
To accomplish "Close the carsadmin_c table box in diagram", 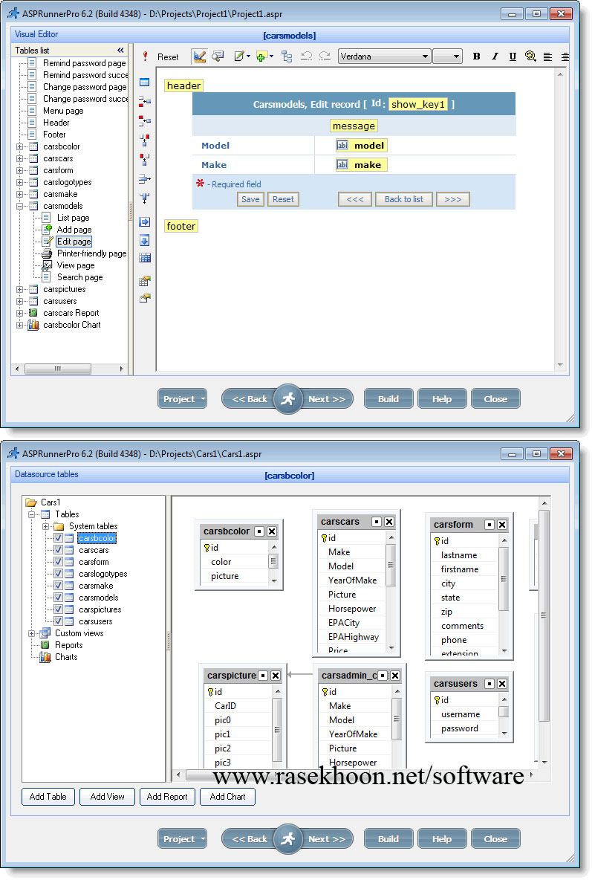I will [x=395, y=676].
